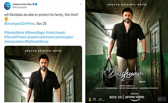The height and width of the screenshot is (103, 168).
Task: Open the @VenkyMama mention
Action: (x=14, y=32)
